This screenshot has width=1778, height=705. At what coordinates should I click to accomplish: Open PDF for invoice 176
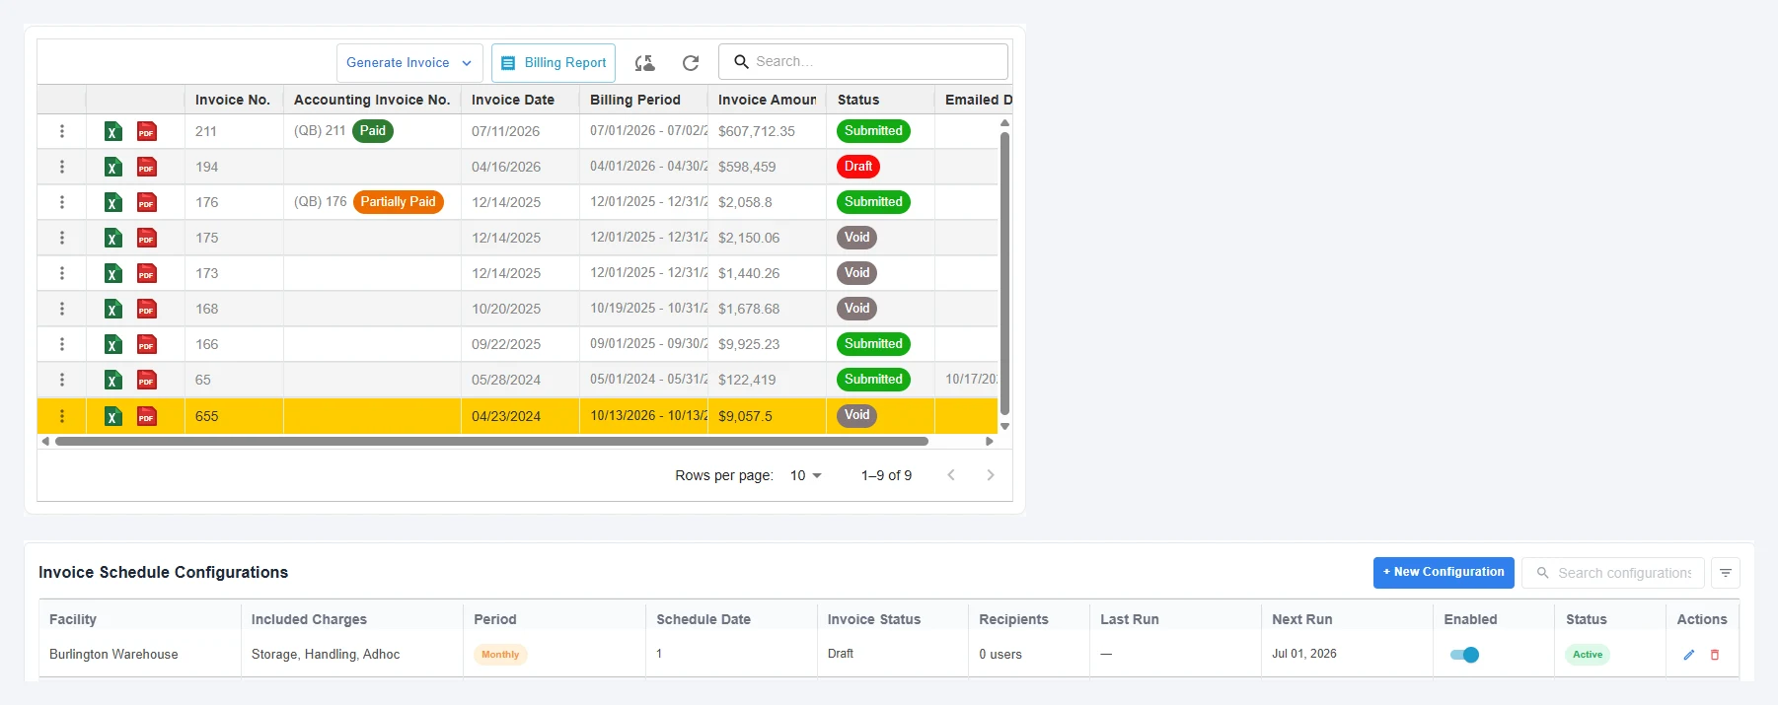point(147,202)
